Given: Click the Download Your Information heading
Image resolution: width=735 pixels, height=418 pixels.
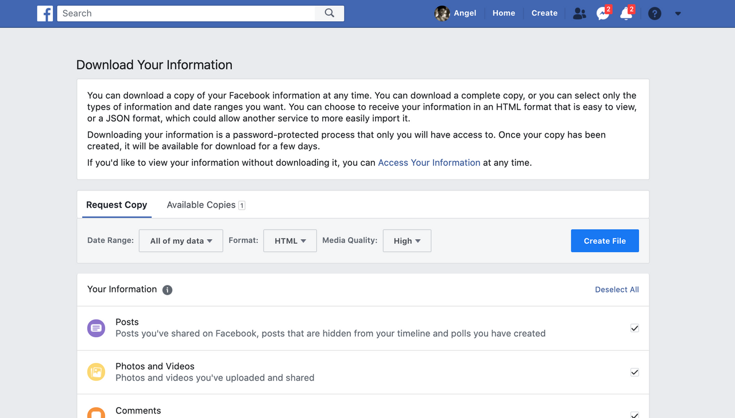Looking at the screenshot, I should [154, 65].
